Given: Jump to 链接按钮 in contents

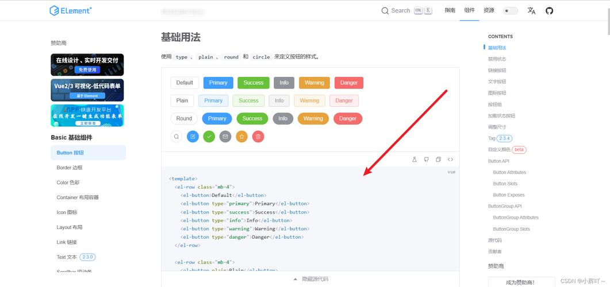Looking at the screenshot, I should 497,70.
